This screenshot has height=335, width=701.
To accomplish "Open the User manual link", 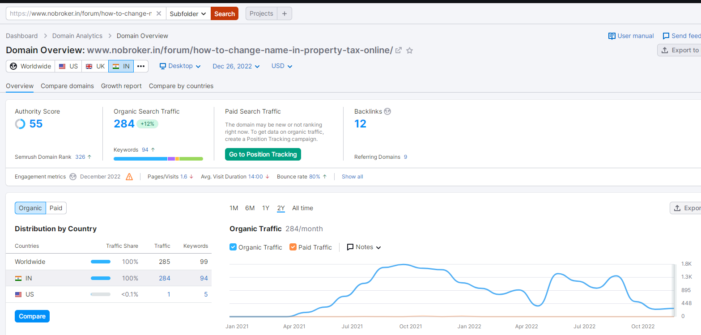I will coord(636,36).
